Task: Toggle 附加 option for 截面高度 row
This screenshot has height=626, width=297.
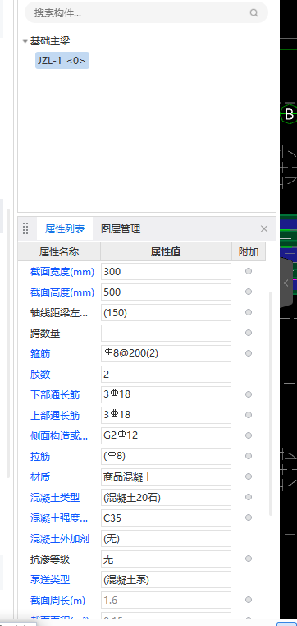Action: pyautogui.click(x=249, y=292)
